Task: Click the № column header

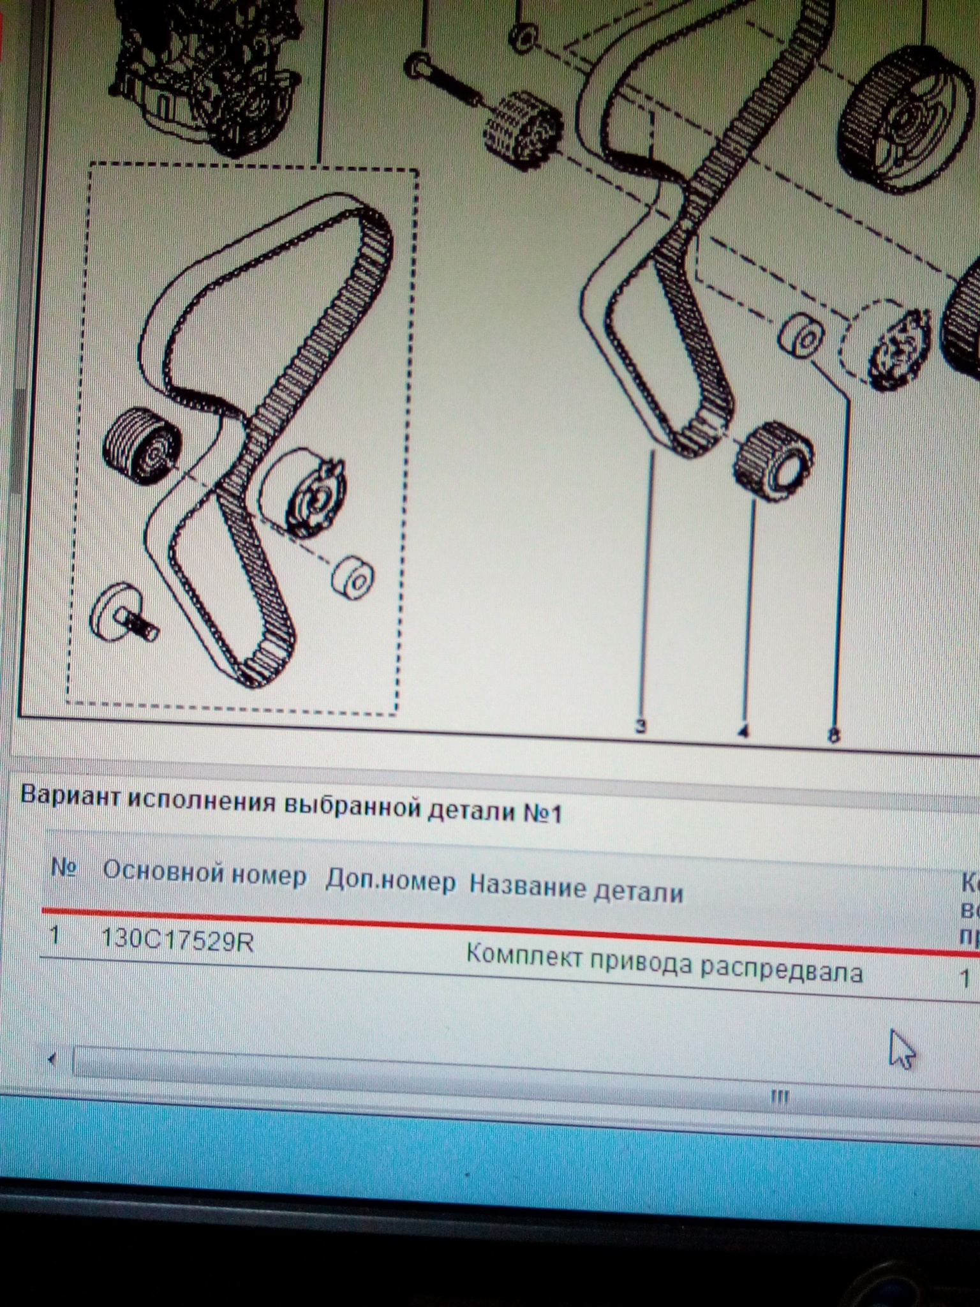Action: click(64, 868)
